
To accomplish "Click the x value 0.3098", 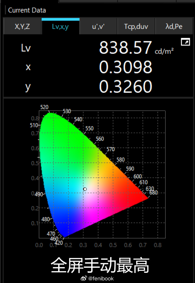I will point(126,67).
